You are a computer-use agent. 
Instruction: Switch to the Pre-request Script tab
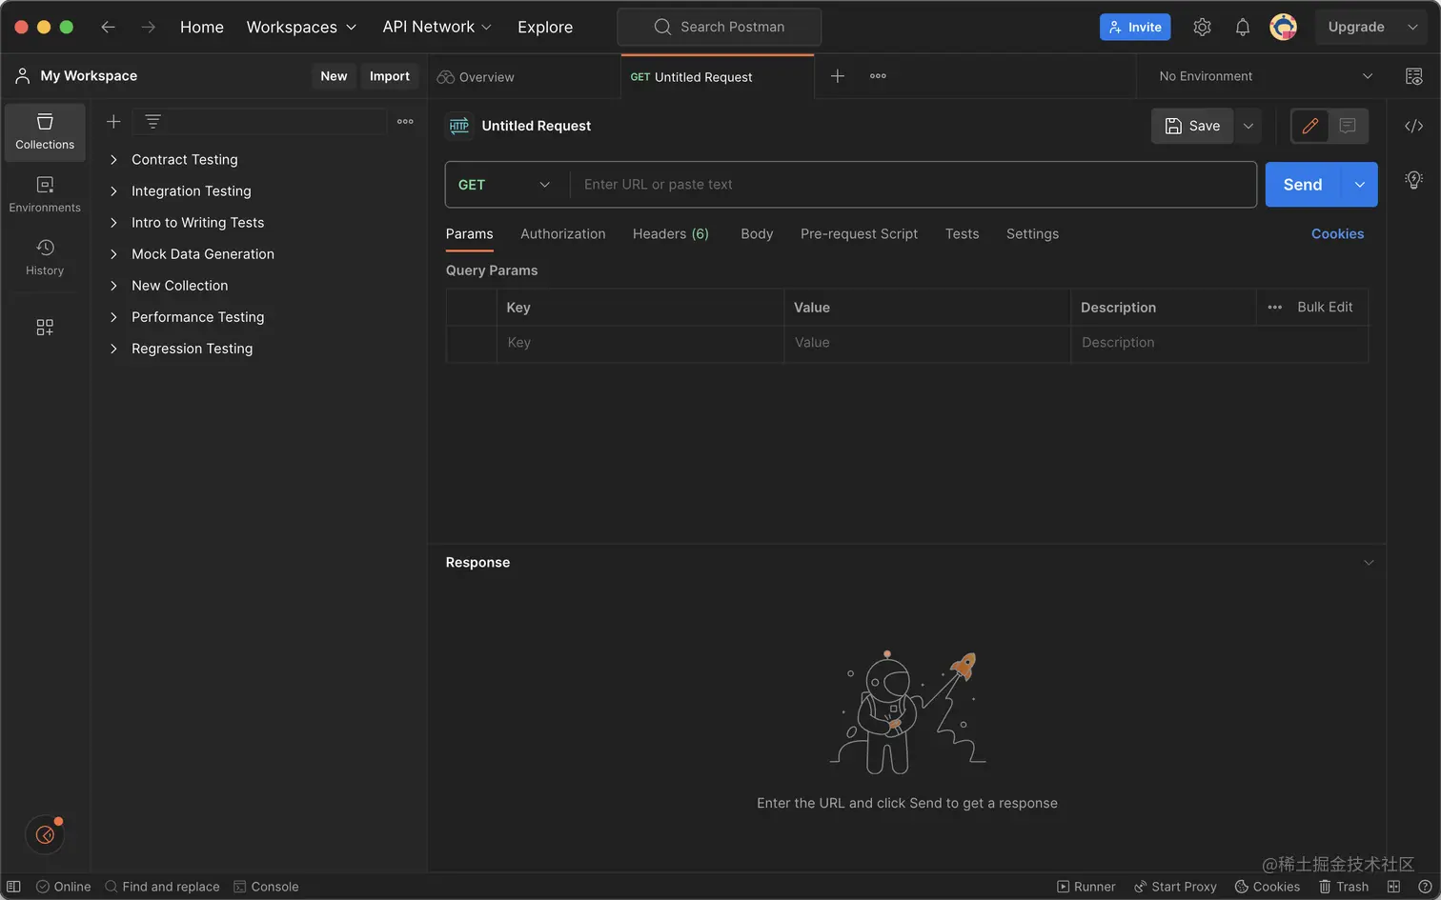[x=859, y=234]
